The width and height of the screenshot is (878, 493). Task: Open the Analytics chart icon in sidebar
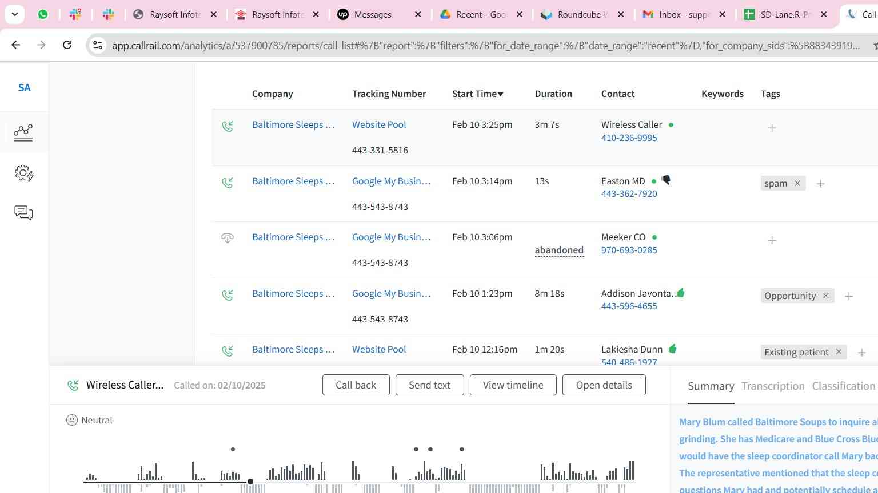(x=23, y=132)
